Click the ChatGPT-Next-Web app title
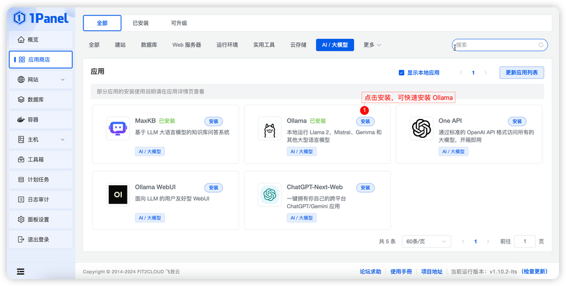The width and height of the screenshot is (566, 286). click(315, 187)
